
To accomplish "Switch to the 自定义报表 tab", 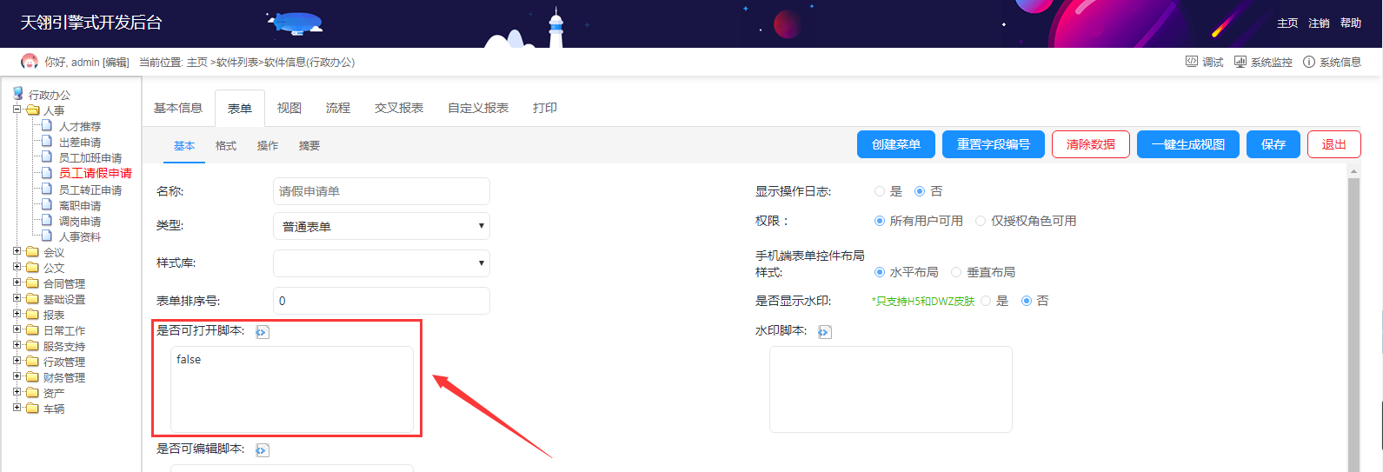I will click(x=478, y=108).
